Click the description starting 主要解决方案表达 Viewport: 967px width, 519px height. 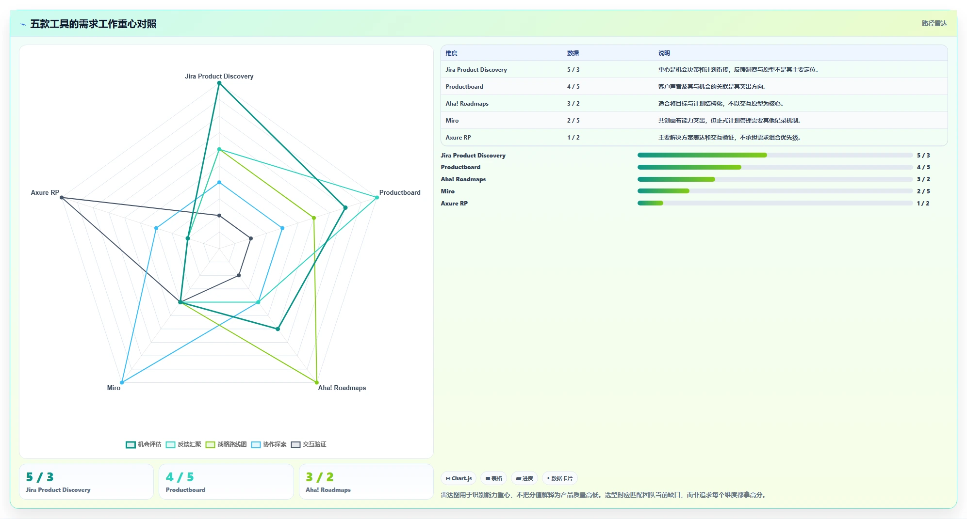pyautogui.click(x=730, y=138)
